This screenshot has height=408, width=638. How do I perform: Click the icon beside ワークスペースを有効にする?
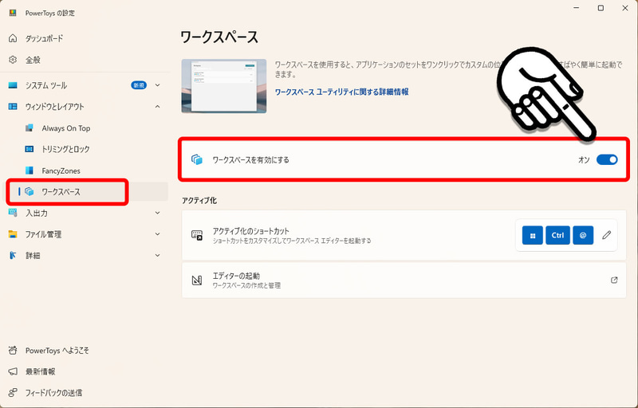pos(197,159)
